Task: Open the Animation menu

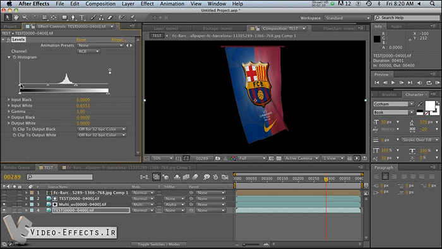Action: (172, 4)
